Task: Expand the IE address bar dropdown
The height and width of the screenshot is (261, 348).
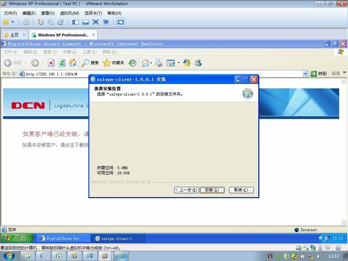Action: coord(306,74)
